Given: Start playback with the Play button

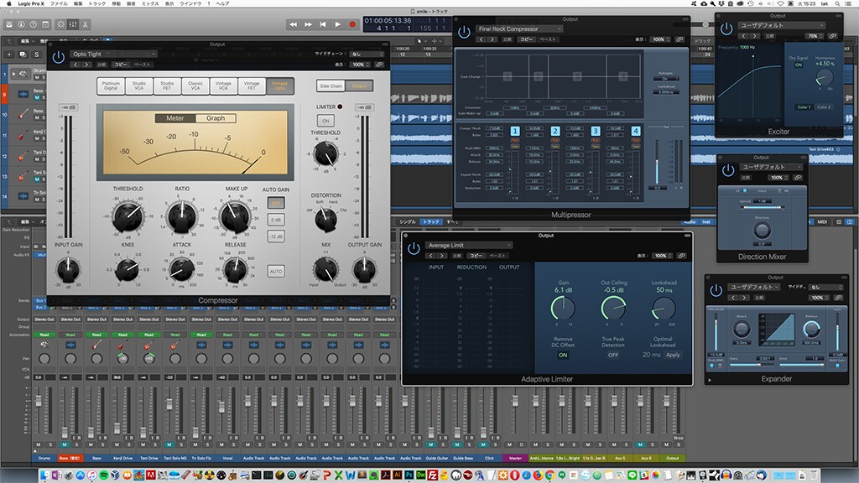Looking at the screenshot, I should coord(337,24).
